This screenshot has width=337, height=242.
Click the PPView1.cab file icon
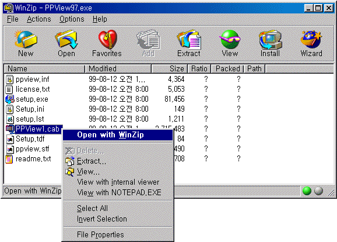(10, 129)
